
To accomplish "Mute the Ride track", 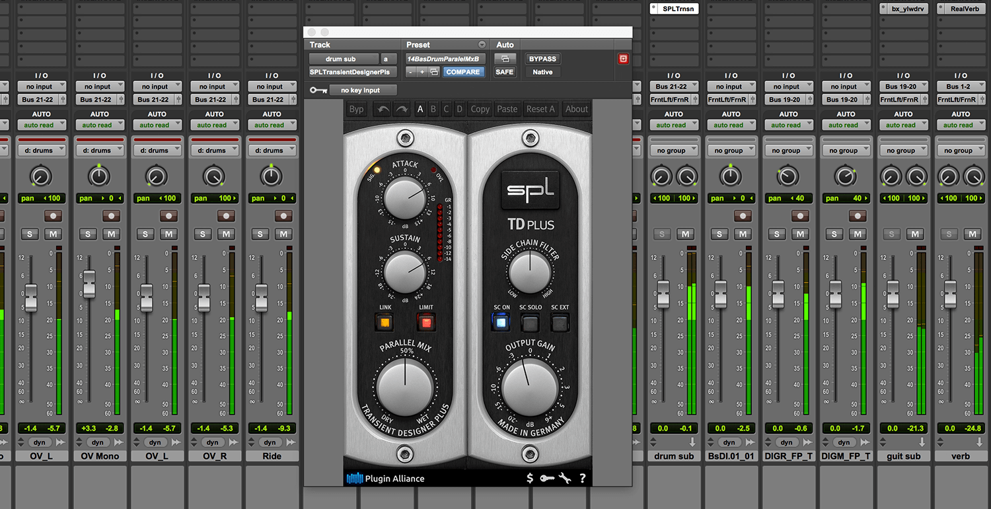I will tap(283, 234).
